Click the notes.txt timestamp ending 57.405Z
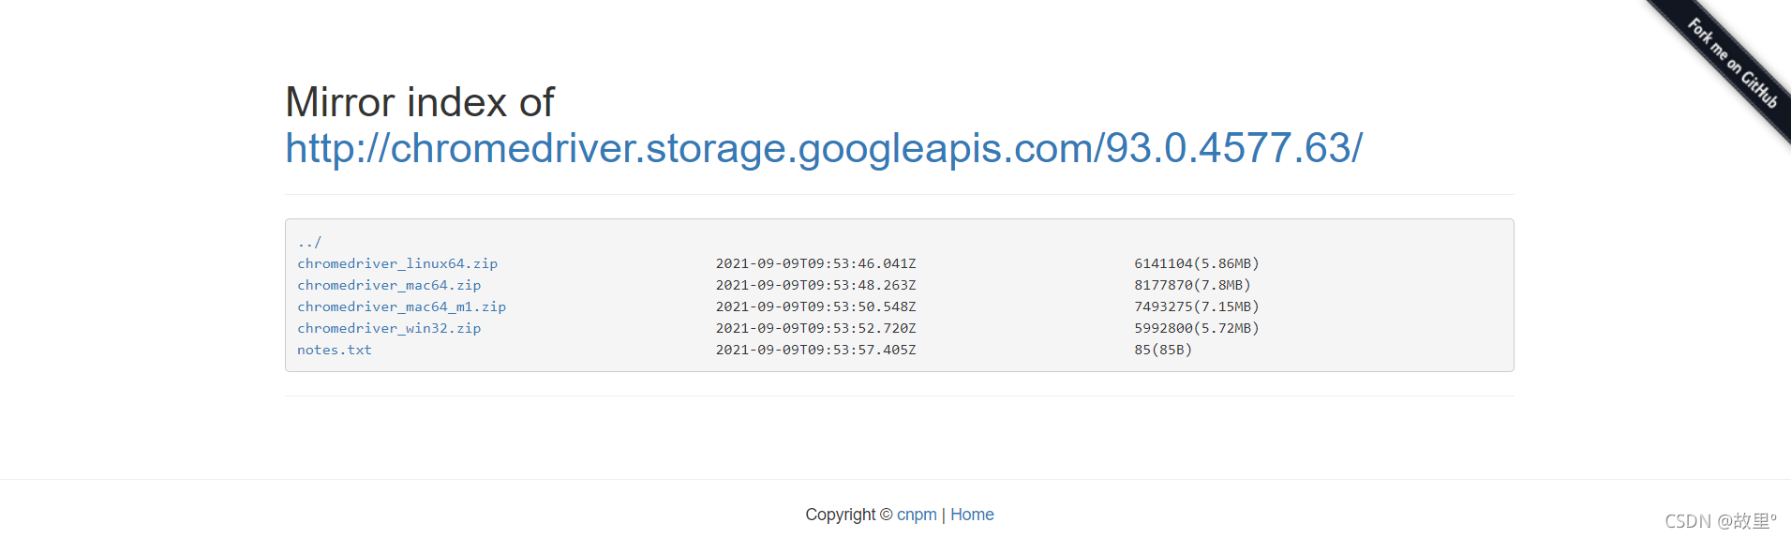 815,350
